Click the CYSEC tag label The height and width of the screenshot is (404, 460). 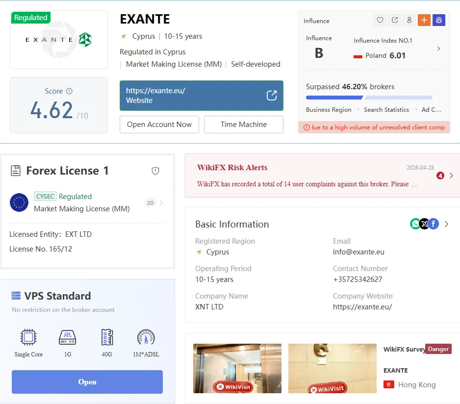(x=45, y=196)
